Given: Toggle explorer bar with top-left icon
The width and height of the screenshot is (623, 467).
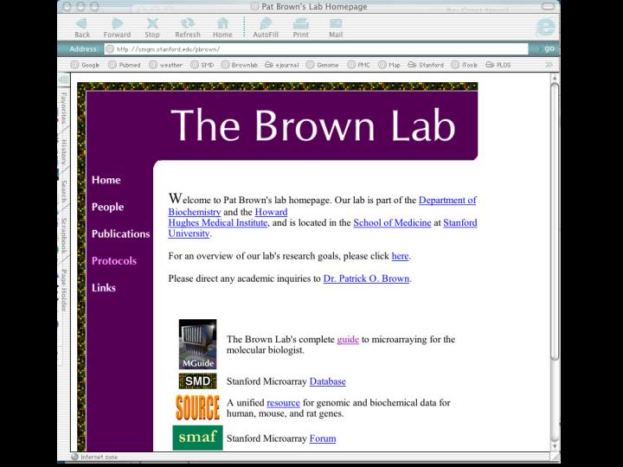Looking at the screenshot, I should pyautogui.click(x=63, y=80).
